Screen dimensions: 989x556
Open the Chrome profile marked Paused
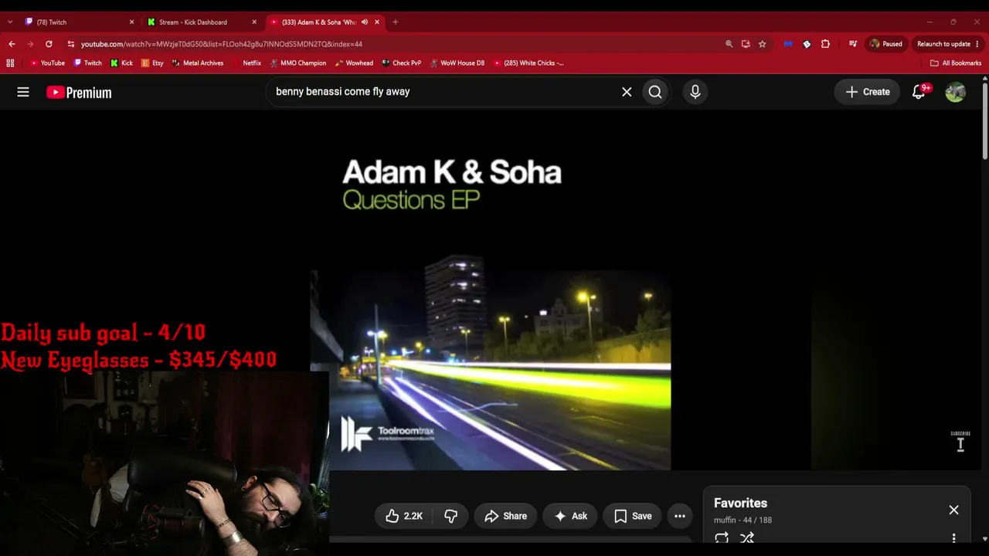point(885,44)
